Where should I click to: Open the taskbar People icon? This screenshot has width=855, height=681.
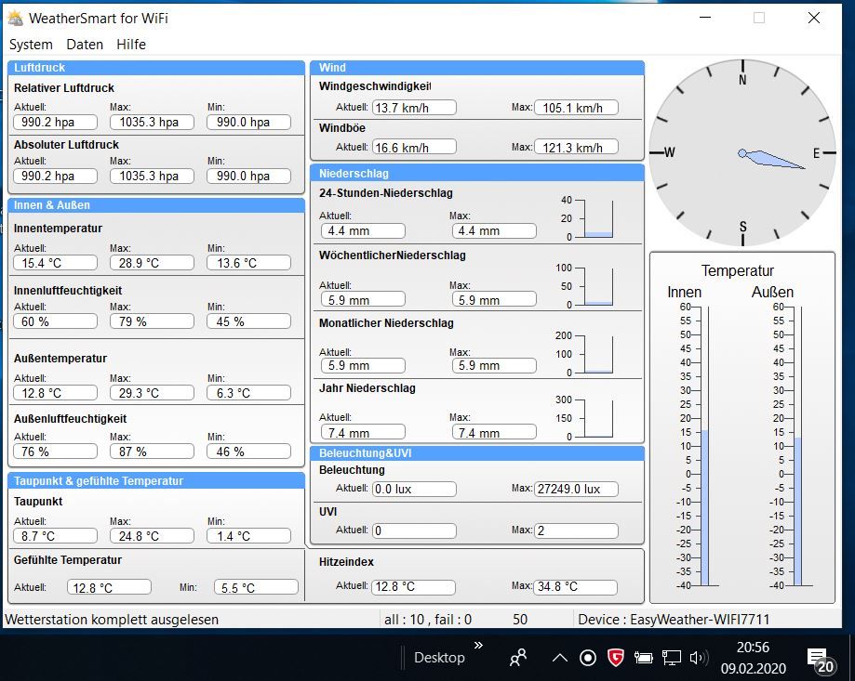pos(518,658)
